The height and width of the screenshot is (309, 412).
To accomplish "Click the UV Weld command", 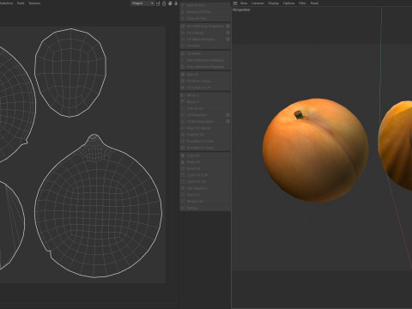I will [205, 45].
